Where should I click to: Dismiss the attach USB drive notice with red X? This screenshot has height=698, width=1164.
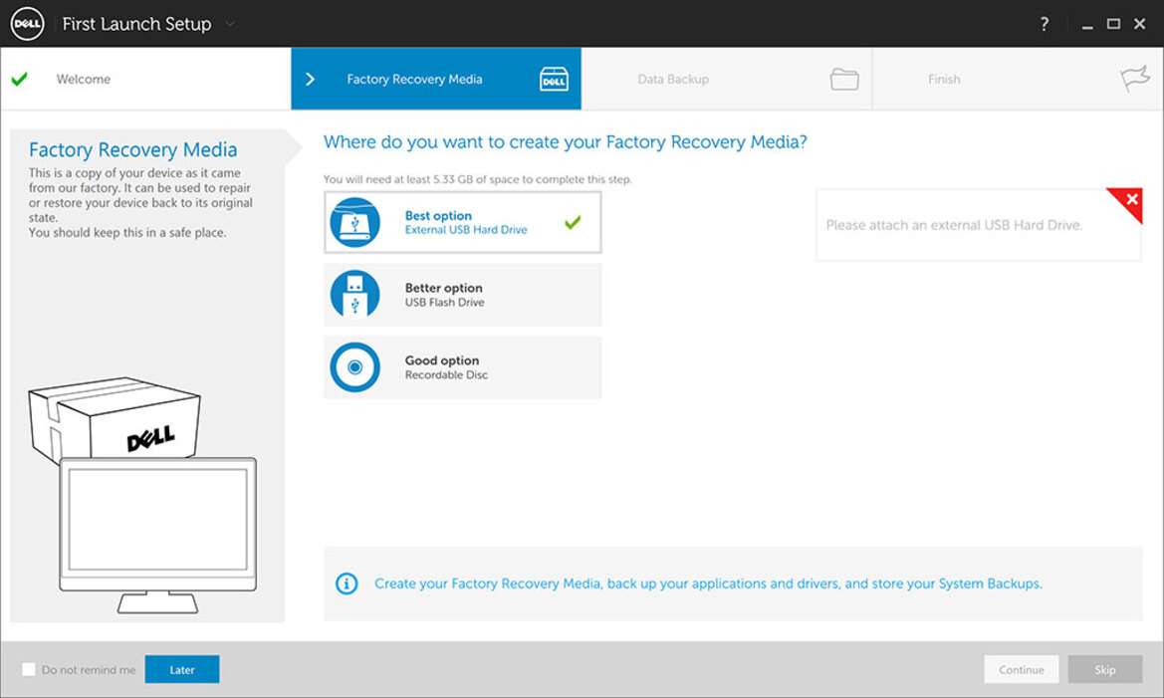click(x=1131, y=199)
